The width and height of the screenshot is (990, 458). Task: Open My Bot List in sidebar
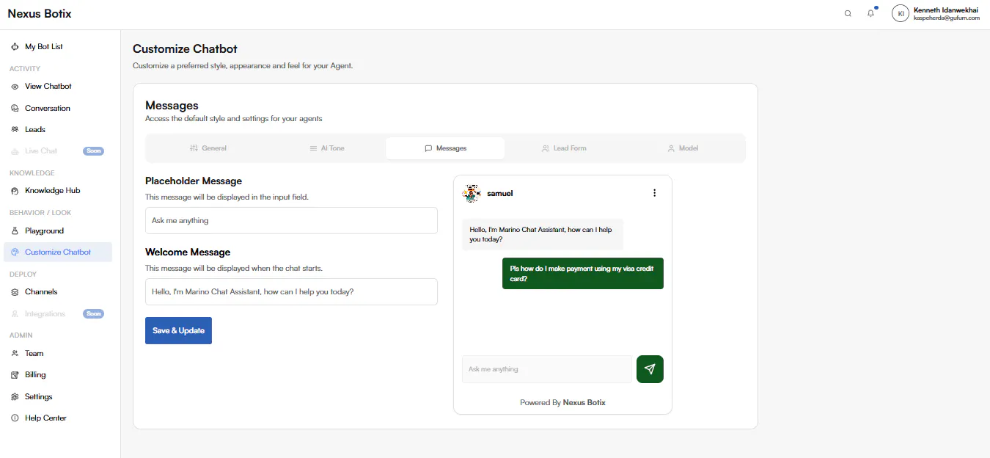58,47
